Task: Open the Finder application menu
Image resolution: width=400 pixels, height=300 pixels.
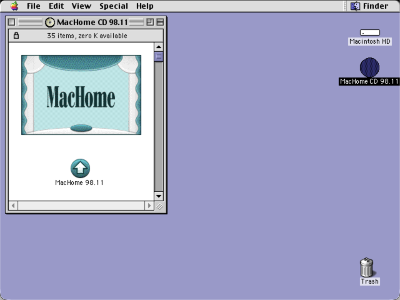Action: (369, 6)
